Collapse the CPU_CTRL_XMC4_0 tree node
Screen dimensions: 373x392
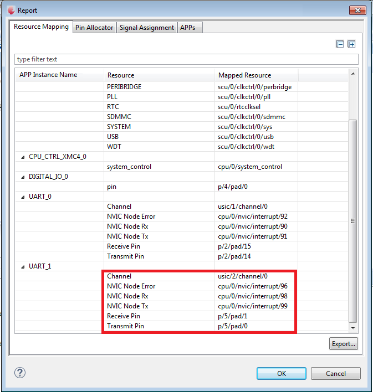click(23, 157)
